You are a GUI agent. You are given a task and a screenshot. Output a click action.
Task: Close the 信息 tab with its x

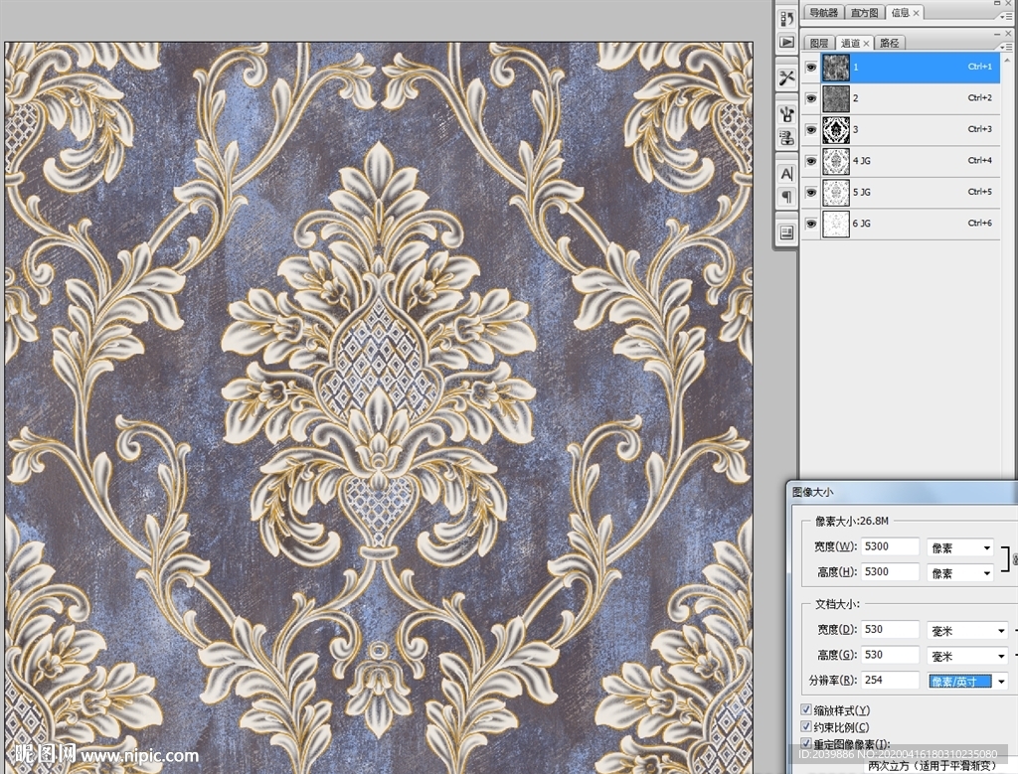(x=916, y=13)
